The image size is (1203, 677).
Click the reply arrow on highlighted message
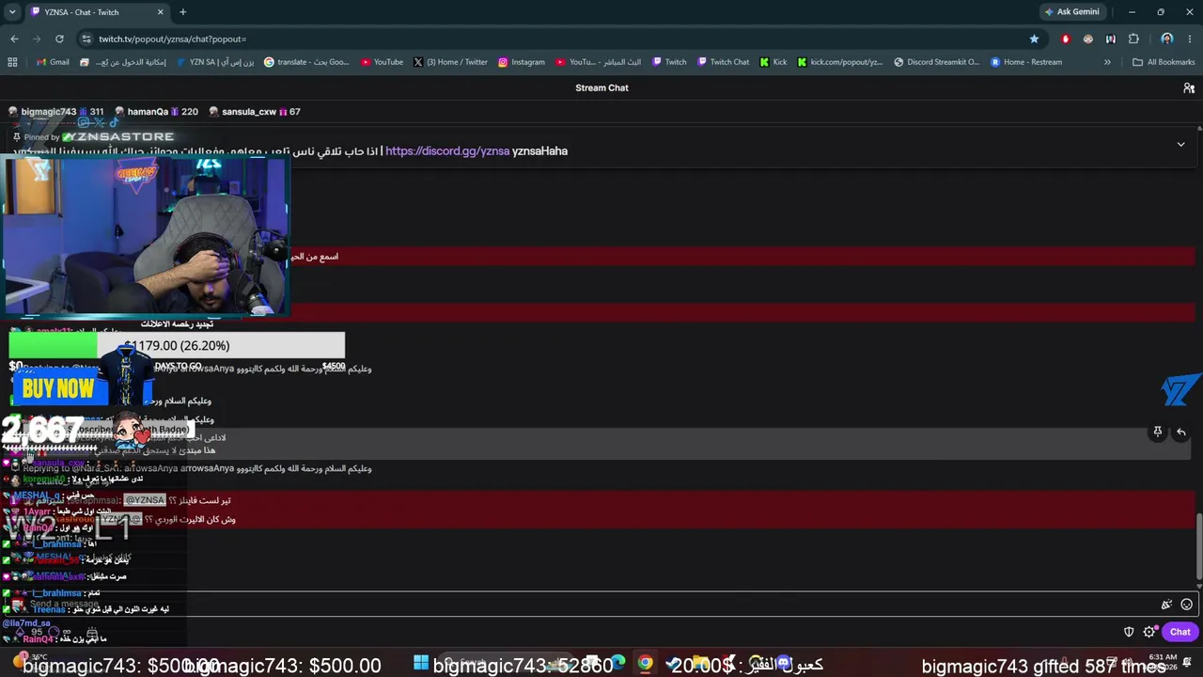point(1181,432)
